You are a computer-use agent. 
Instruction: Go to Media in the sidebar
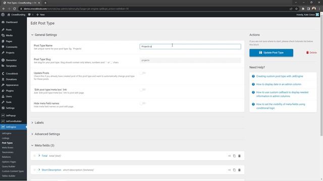(9, 36)
